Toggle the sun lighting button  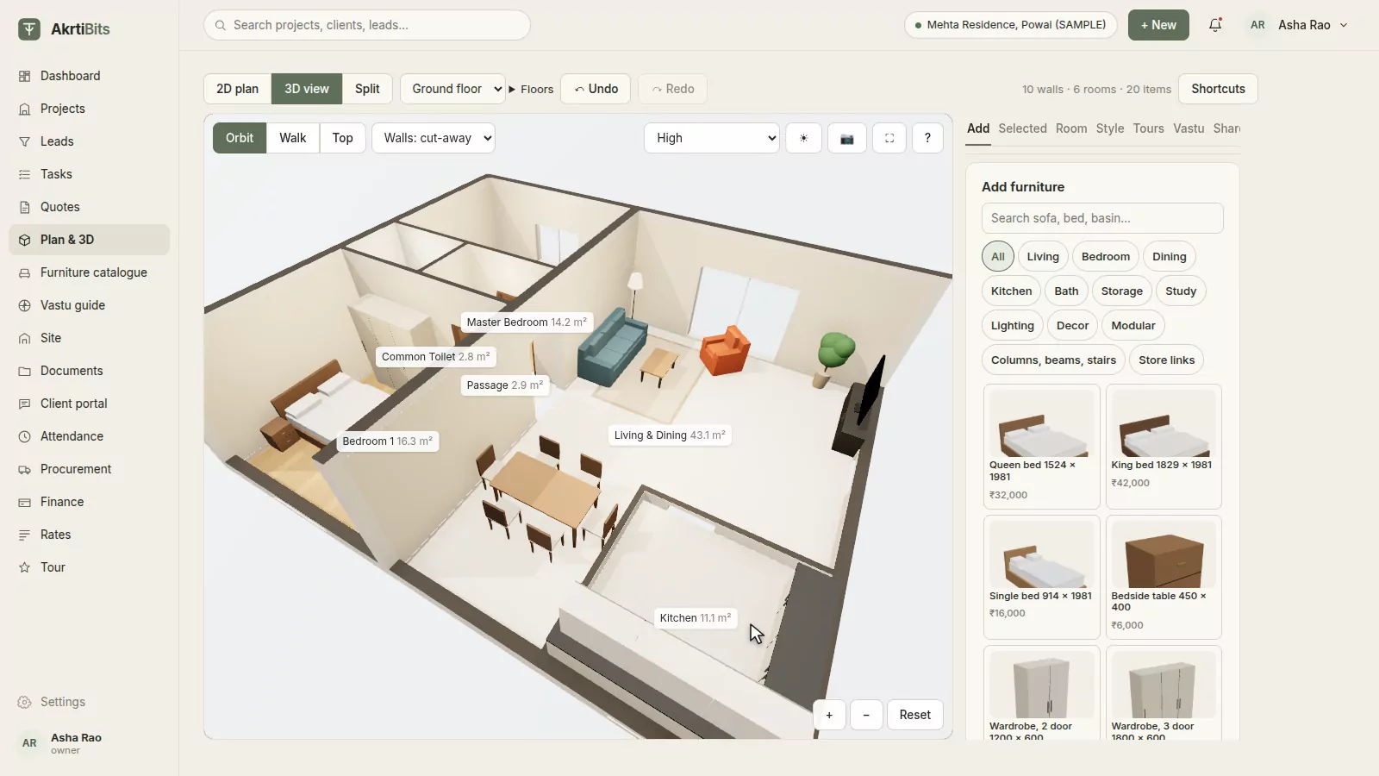coord(803,138)
